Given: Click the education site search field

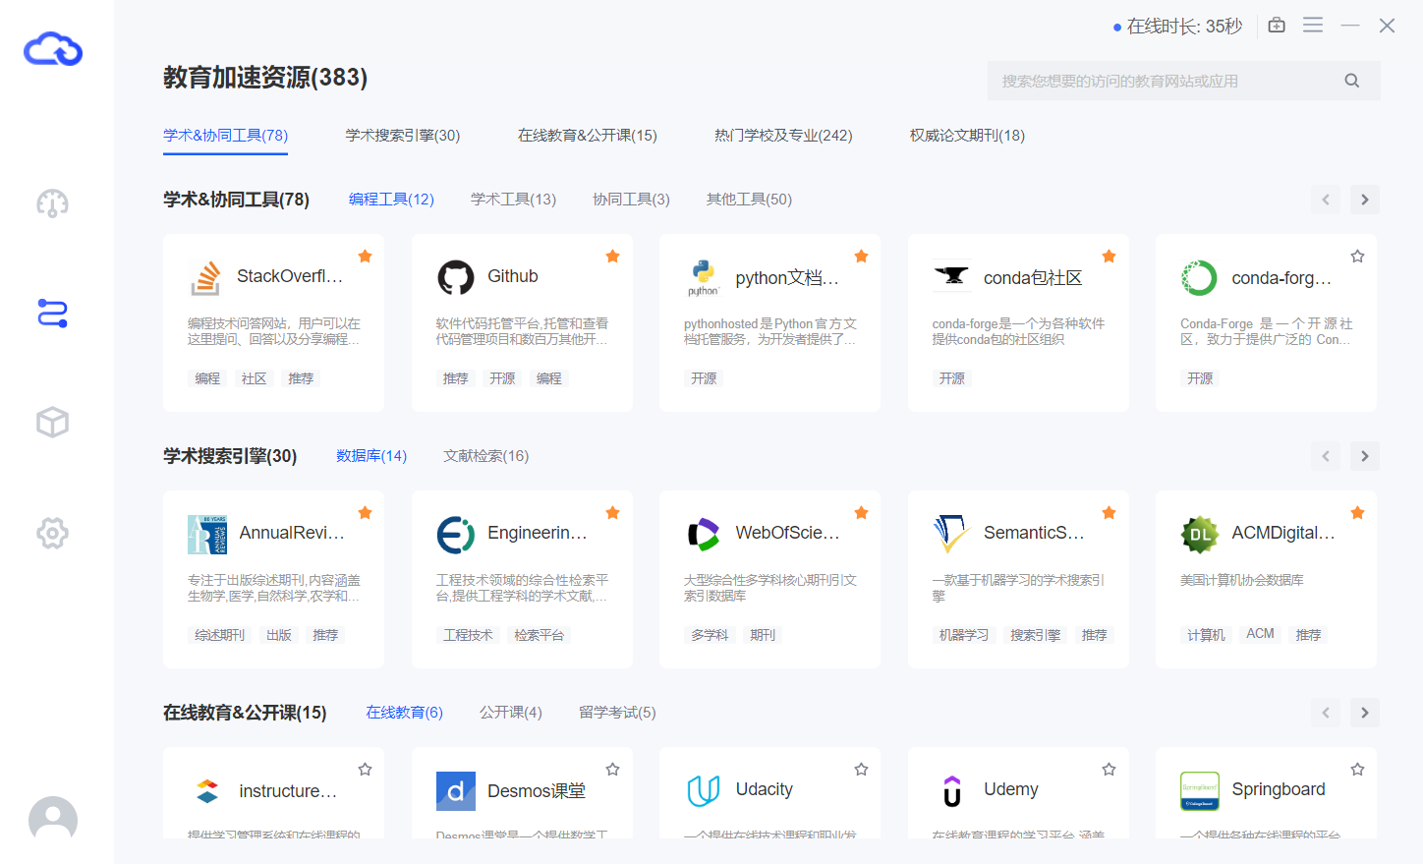Looking at the screenshot, I should point(1183,81).
